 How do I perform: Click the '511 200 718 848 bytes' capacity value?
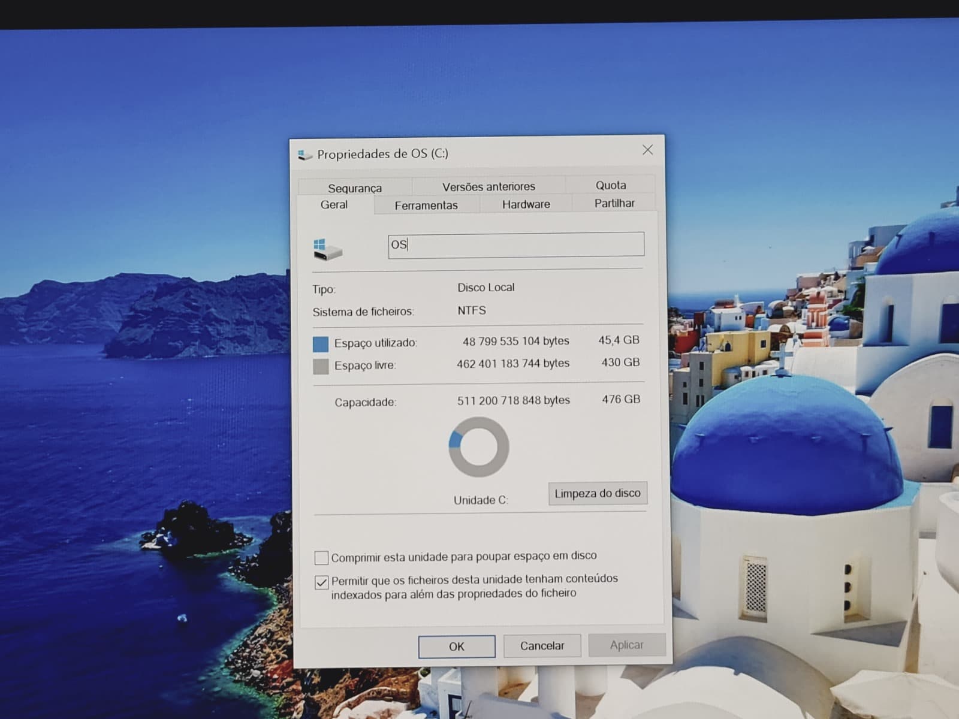coord(513,400)
